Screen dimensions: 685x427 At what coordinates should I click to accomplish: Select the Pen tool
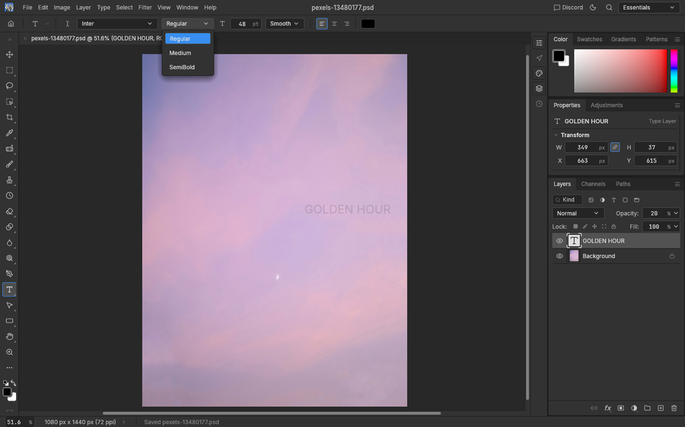pos(9,274)
